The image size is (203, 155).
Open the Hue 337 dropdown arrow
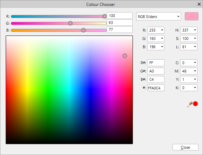coord(195,30)
